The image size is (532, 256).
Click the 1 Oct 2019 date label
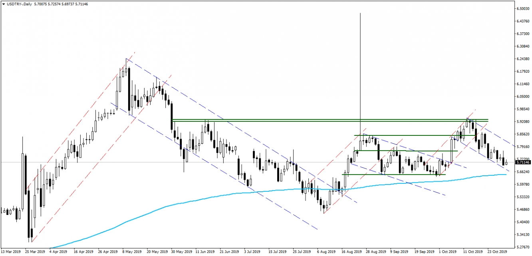(448, 252)
